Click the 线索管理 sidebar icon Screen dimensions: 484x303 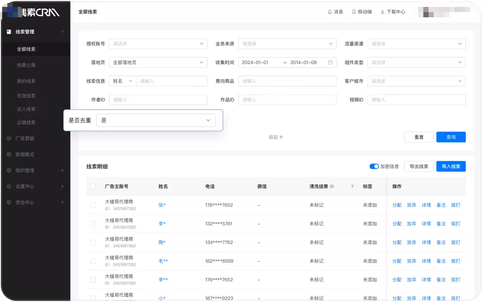9,32
